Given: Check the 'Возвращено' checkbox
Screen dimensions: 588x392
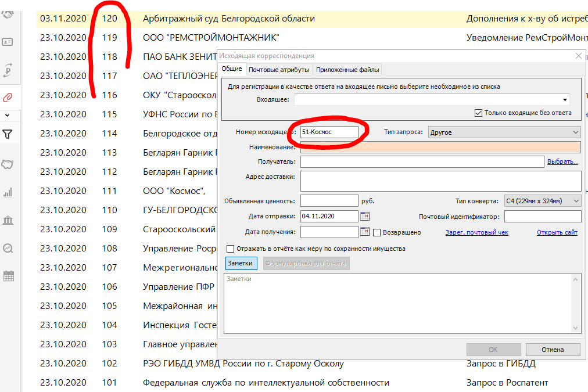Looking at the screenshot, I should [x=377, y=232].
